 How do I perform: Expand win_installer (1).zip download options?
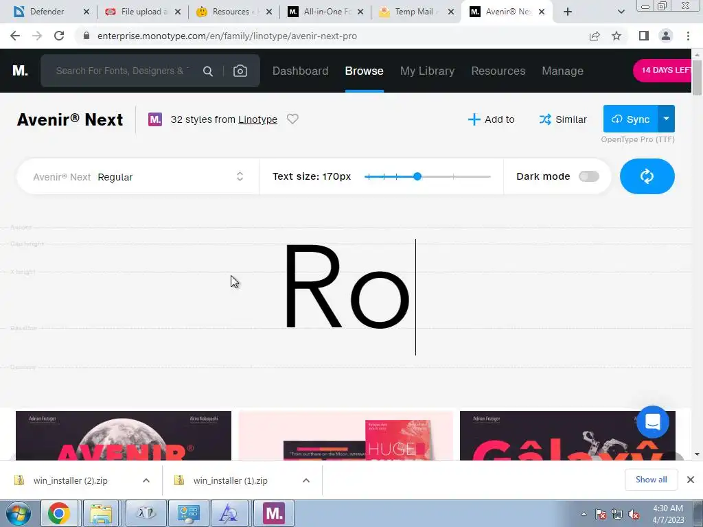306,480
